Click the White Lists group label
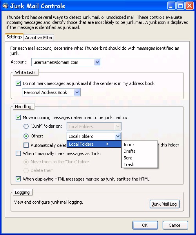Image resolution: width=196 pixels, height=235 pixels. [x=25, y=72]
